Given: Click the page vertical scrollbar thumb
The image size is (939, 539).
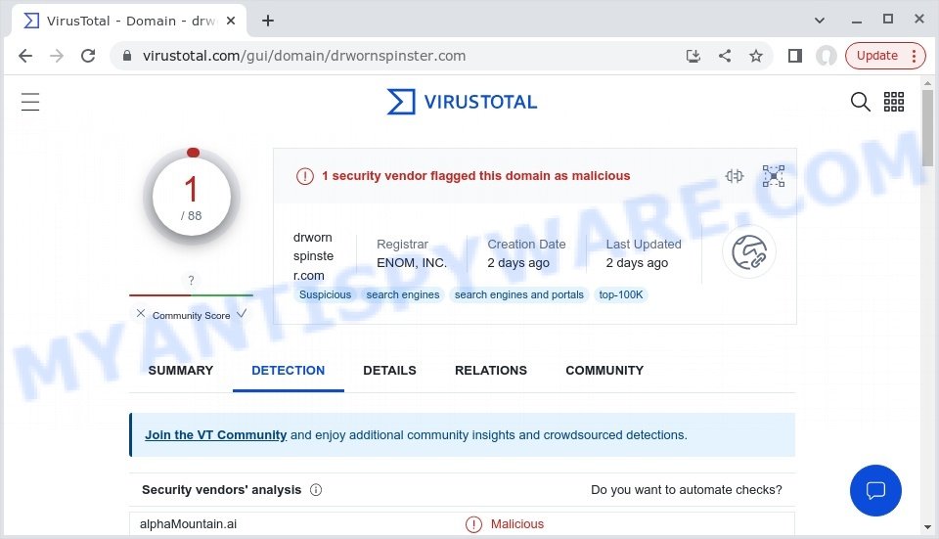Looking at the screenshot, I should (927, 127).
